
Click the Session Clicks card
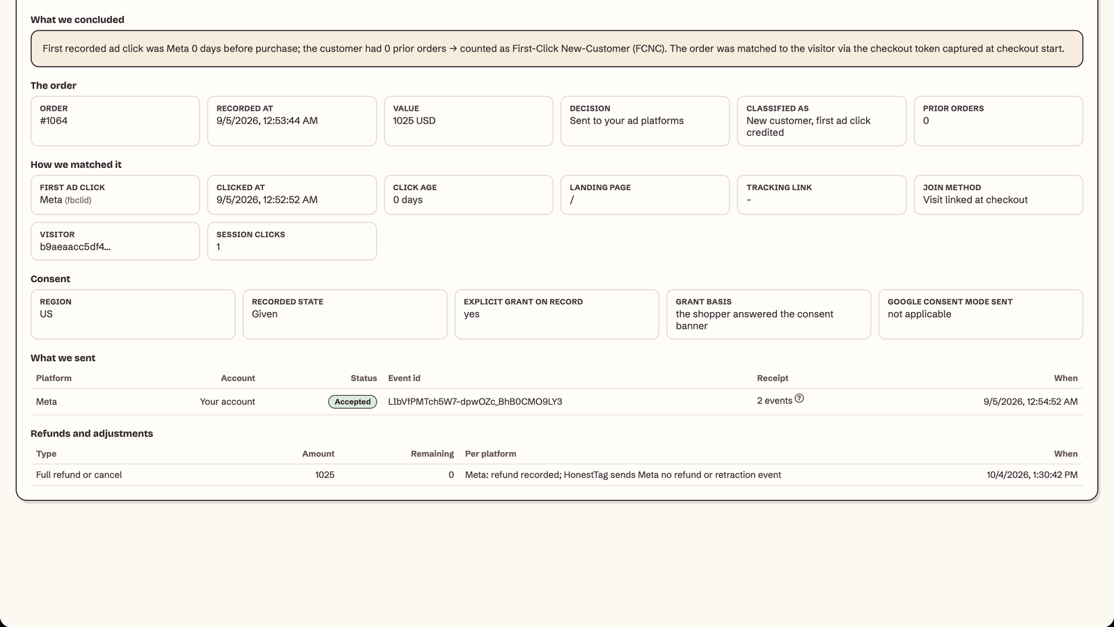(x=292, y=241)
